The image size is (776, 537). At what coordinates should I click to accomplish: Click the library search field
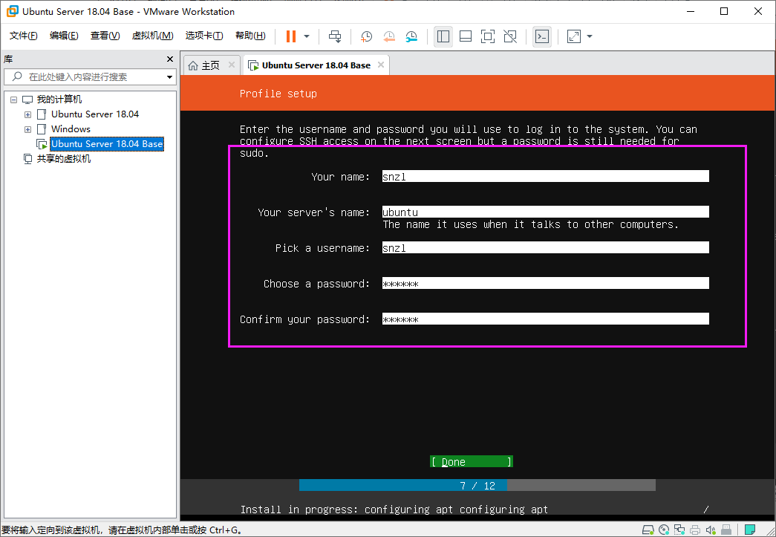pos(90,77)
